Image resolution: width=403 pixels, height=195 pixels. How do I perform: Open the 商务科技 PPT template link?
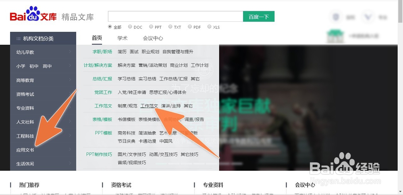pyautogui.click(x=127, y=133)
